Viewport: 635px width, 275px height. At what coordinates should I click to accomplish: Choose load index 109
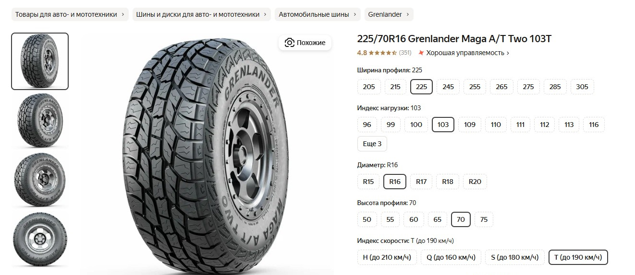[470, 125]
